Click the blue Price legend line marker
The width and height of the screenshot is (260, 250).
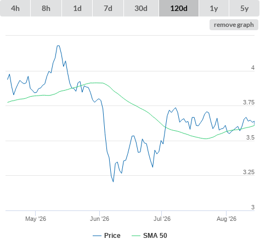click(97, 236)
